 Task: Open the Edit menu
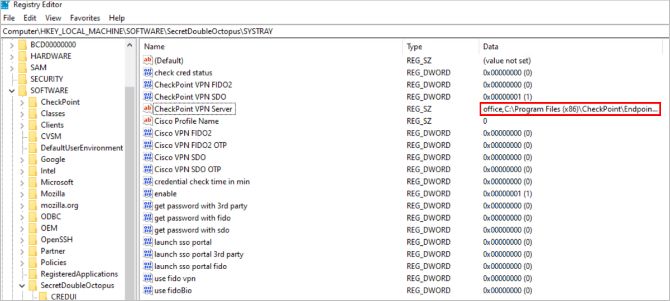click(x=30, y=18)
